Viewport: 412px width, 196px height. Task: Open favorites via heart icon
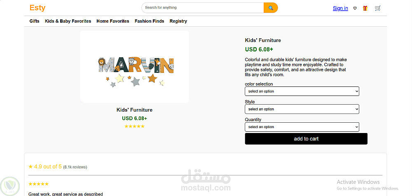(x=355, y=8)
